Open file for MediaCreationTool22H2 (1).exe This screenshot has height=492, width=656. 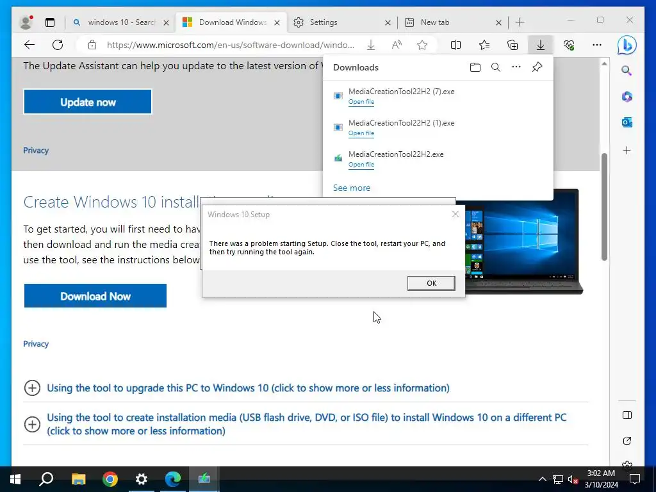click(361, 133)
